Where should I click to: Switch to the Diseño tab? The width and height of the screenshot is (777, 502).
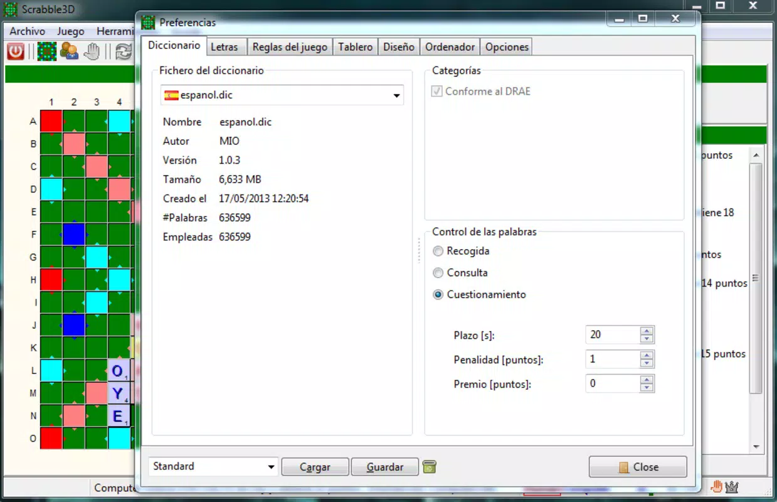(x=399, y=47)
